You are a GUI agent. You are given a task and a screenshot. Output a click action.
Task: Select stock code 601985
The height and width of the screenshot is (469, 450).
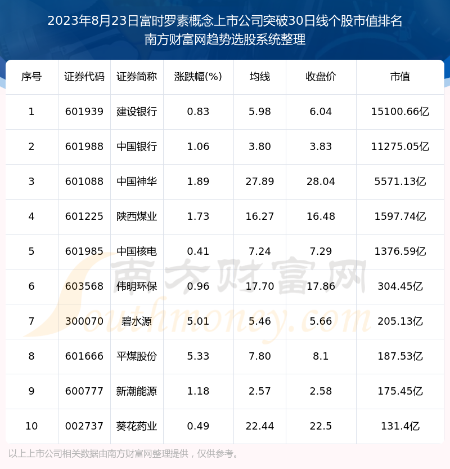coord(84,251)
